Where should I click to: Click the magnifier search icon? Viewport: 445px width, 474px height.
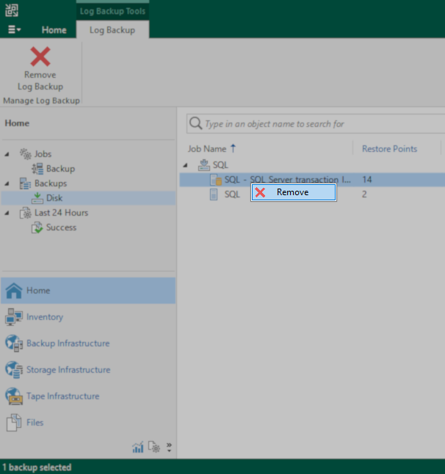click(196, 123)
